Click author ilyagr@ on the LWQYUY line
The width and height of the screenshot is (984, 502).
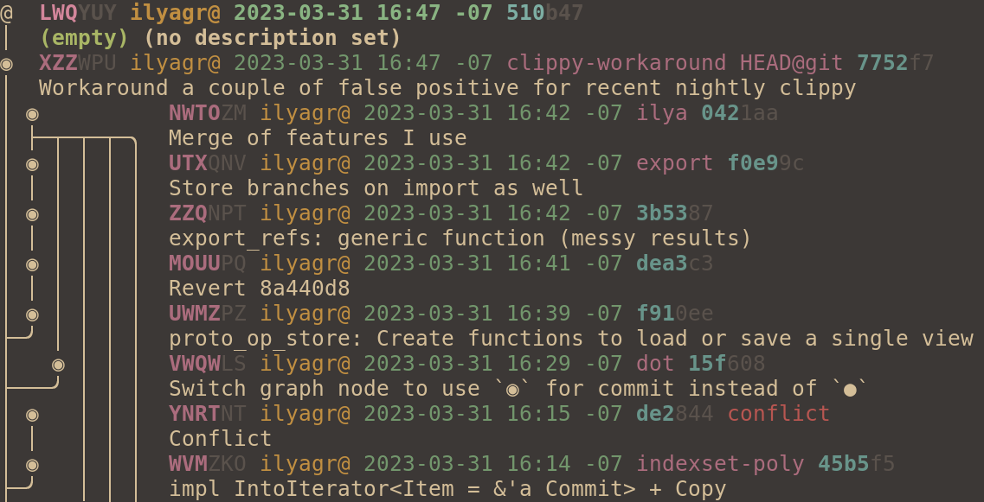(x=175, y=13)
